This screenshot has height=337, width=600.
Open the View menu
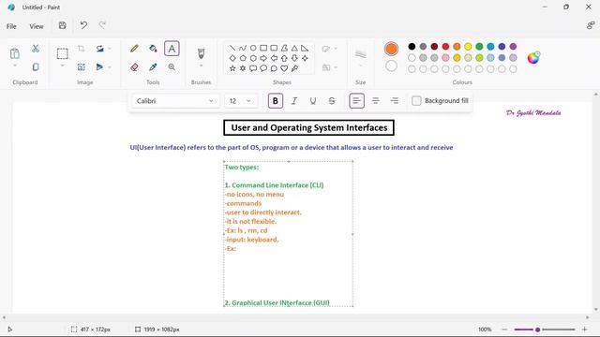(x=37, y=26)
